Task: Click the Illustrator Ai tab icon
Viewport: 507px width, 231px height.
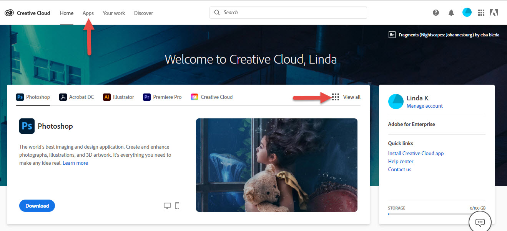Action: point(107,97)
